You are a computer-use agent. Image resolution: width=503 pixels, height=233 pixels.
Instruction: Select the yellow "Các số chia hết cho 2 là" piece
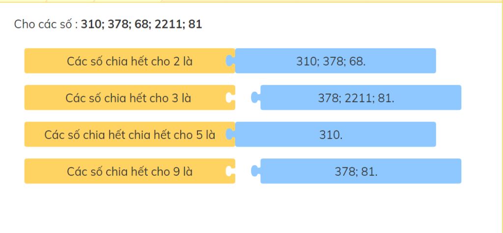130,61
